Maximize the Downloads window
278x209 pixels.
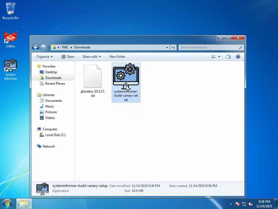[x=228, y=38]
